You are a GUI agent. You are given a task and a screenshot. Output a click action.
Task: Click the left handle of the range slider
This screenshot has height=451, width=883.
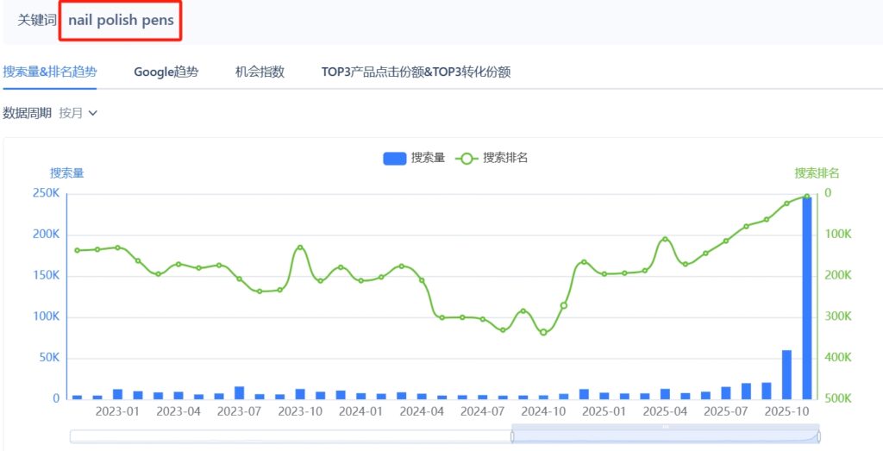tap(512, 436)
